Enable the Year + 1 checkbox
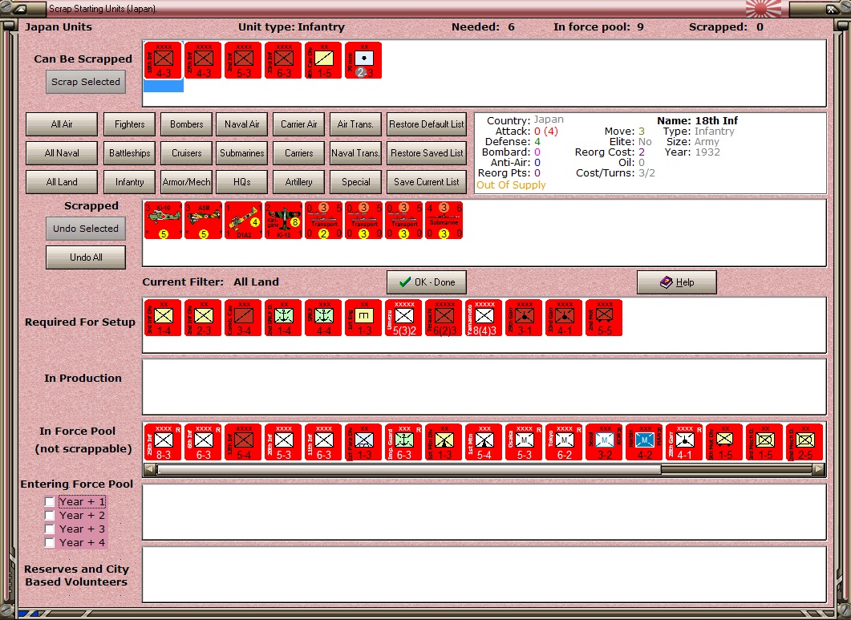Viewport: 851px width, 620px height. (x=50, y=501)
